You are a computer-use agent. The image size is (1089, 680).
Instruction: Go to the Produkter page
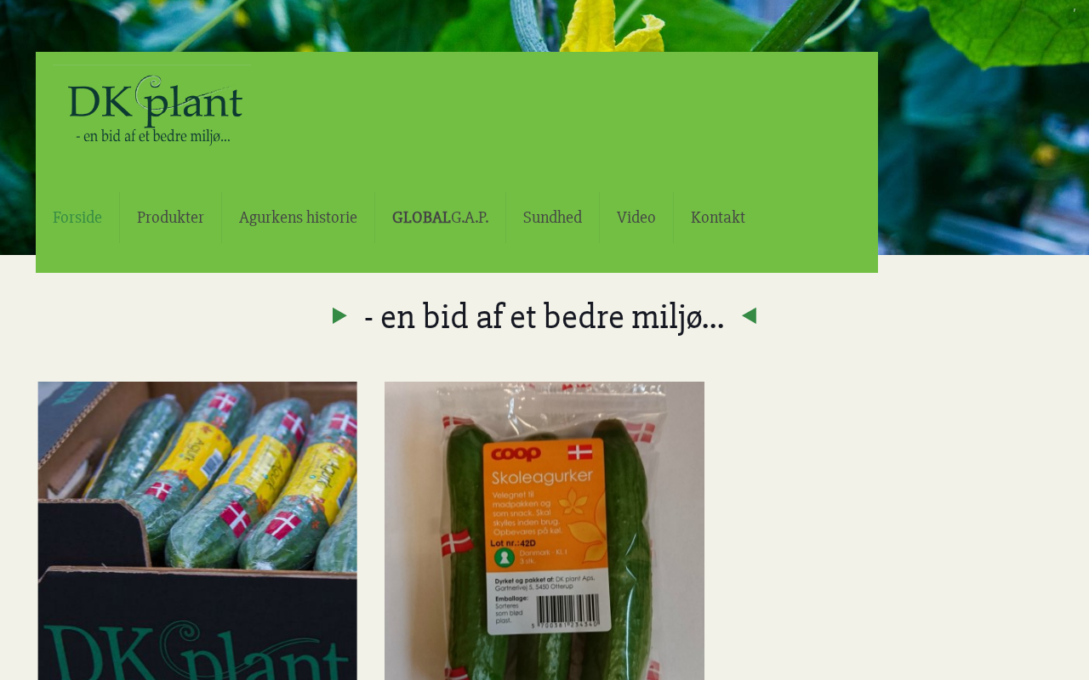(170, 218)
